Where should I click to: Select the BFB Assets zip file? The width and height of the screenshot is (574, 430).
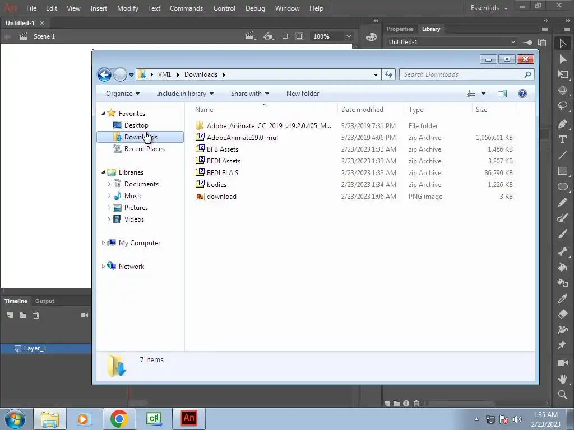[x=223, y=149]
